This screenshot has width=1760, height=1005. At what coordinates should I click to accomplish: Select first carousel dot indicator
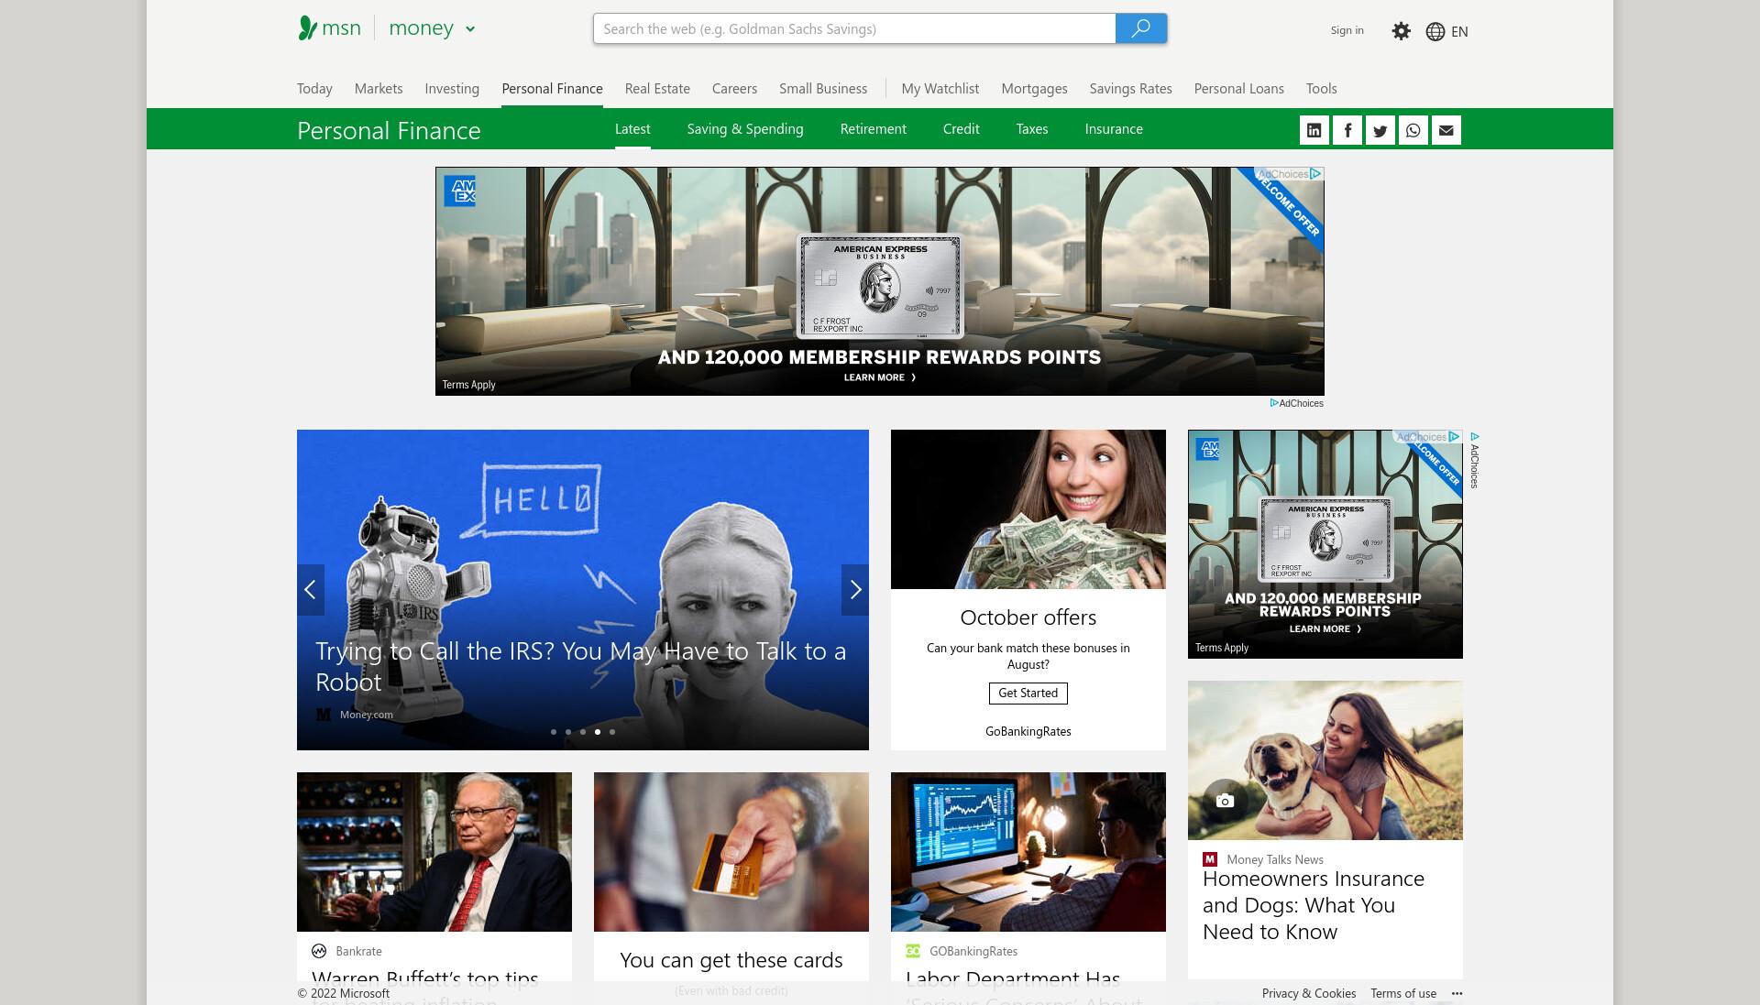tap(554, 732)
